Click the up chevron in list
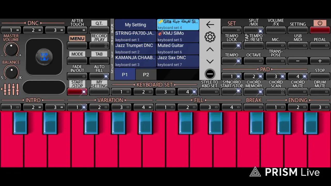This screenshot has width=331, height=186. [210, 49]
